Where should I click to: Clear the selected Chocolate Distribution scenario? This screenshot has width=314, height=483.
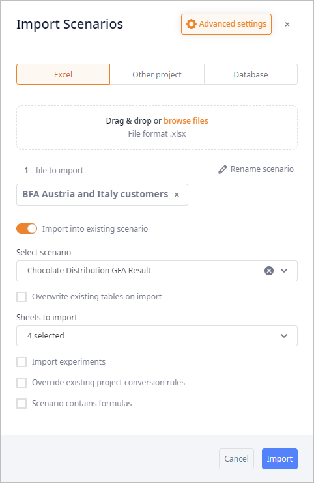269,271
